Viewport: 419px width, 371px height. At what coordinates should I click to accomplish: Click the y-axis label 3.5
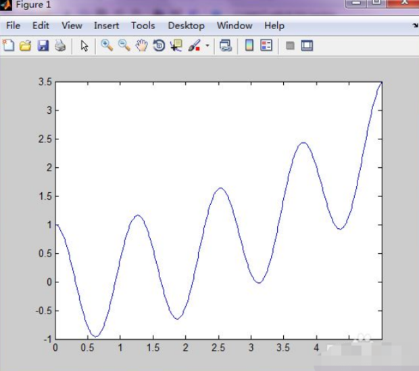click(x=45, y=82)
